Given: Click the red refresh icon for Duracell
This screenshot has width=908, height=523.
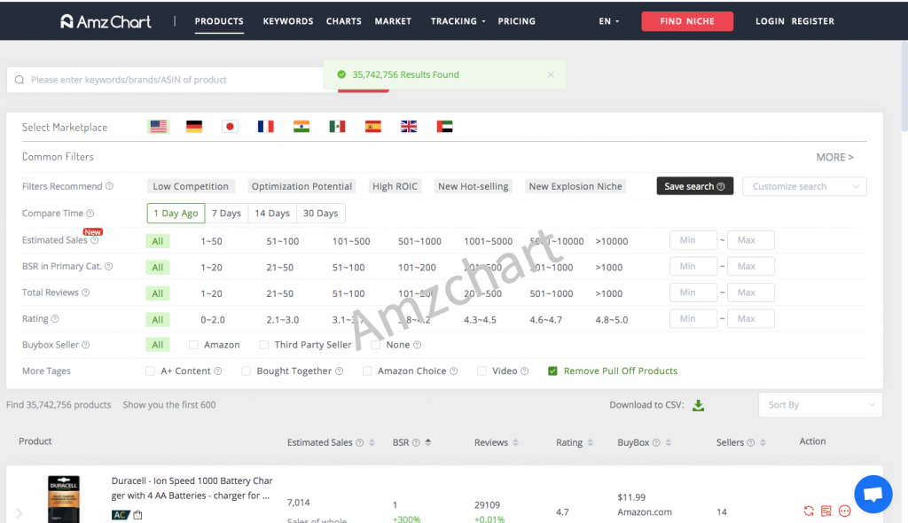Looking at the screenshot, I should point(809,511).
